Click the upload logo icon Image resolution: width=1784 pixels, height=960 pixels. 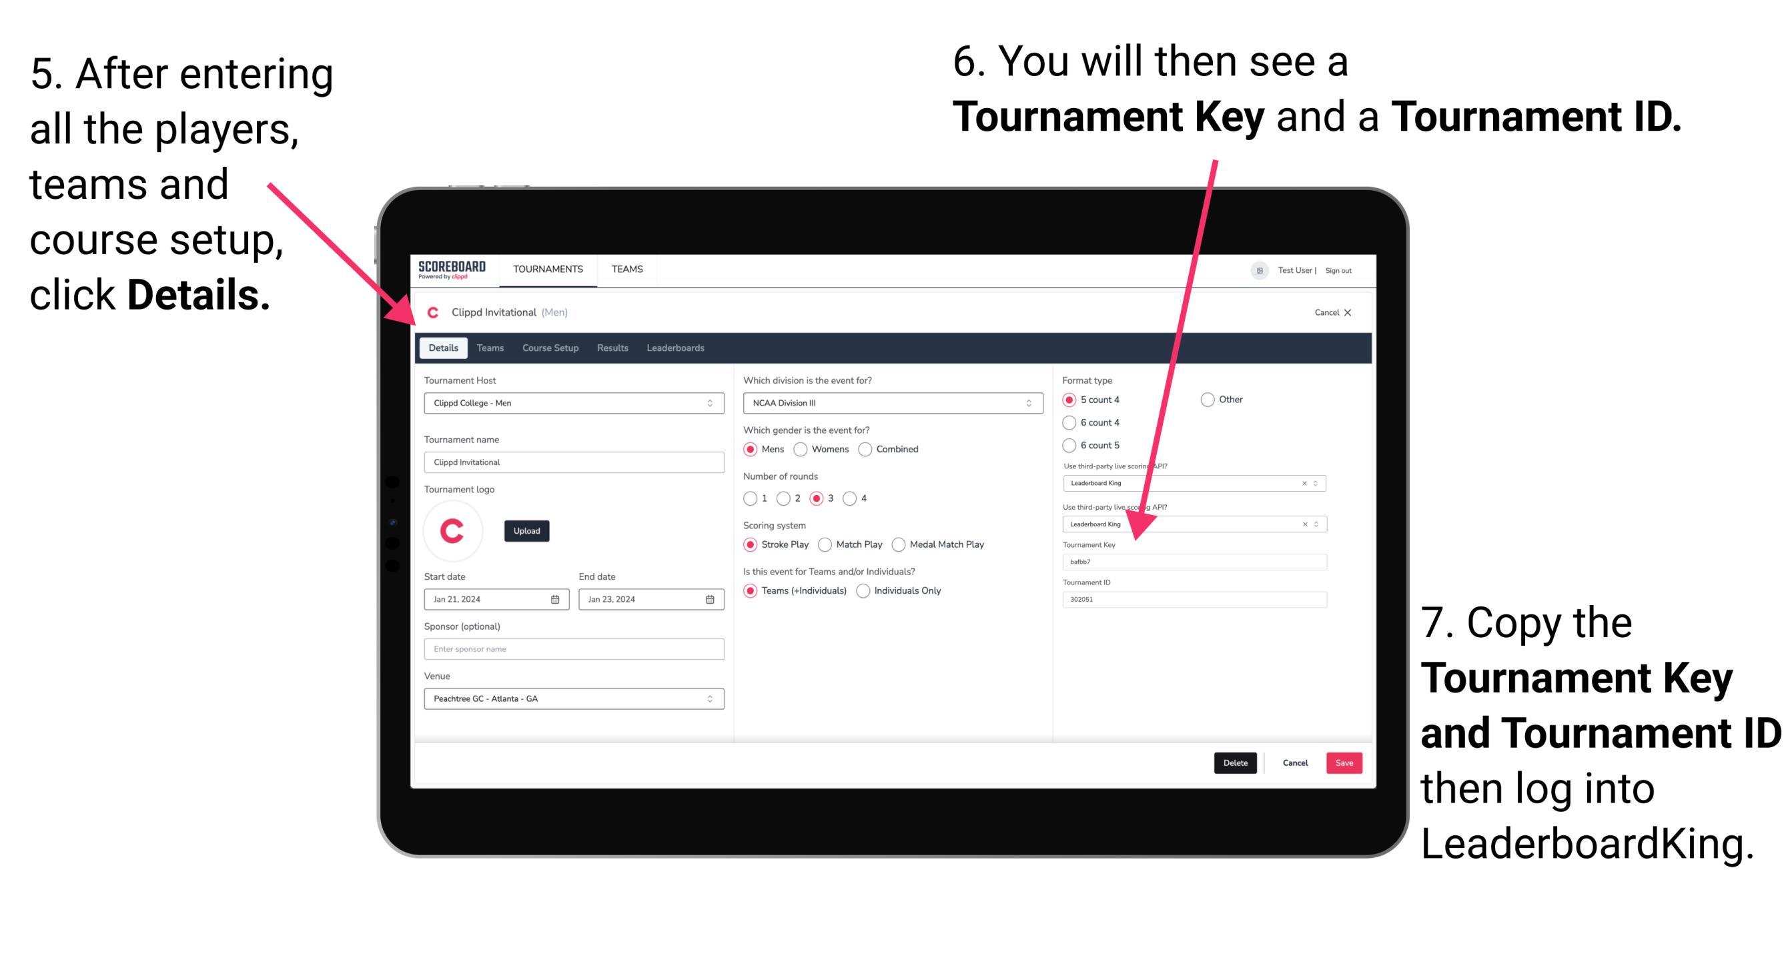pos(525,531)
